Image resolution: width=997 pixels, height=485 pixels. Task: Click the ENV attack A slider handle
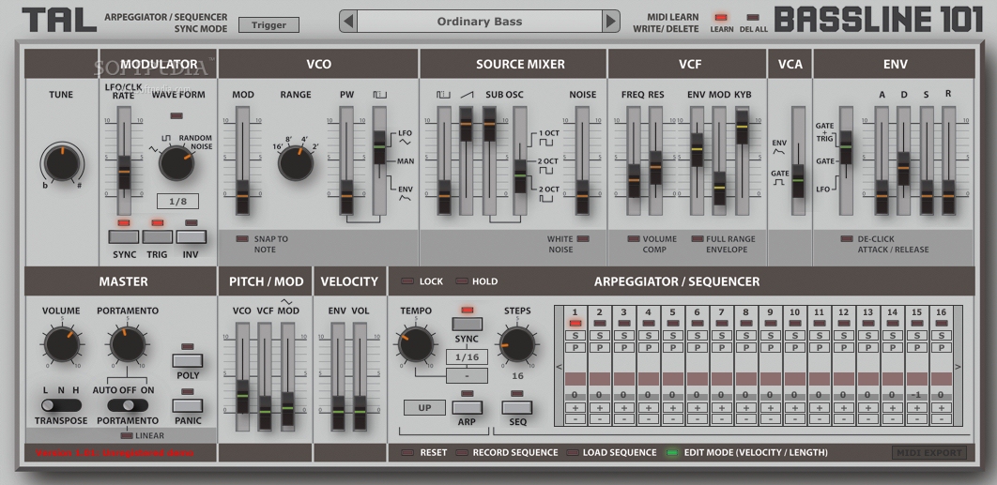pos(882,196)
